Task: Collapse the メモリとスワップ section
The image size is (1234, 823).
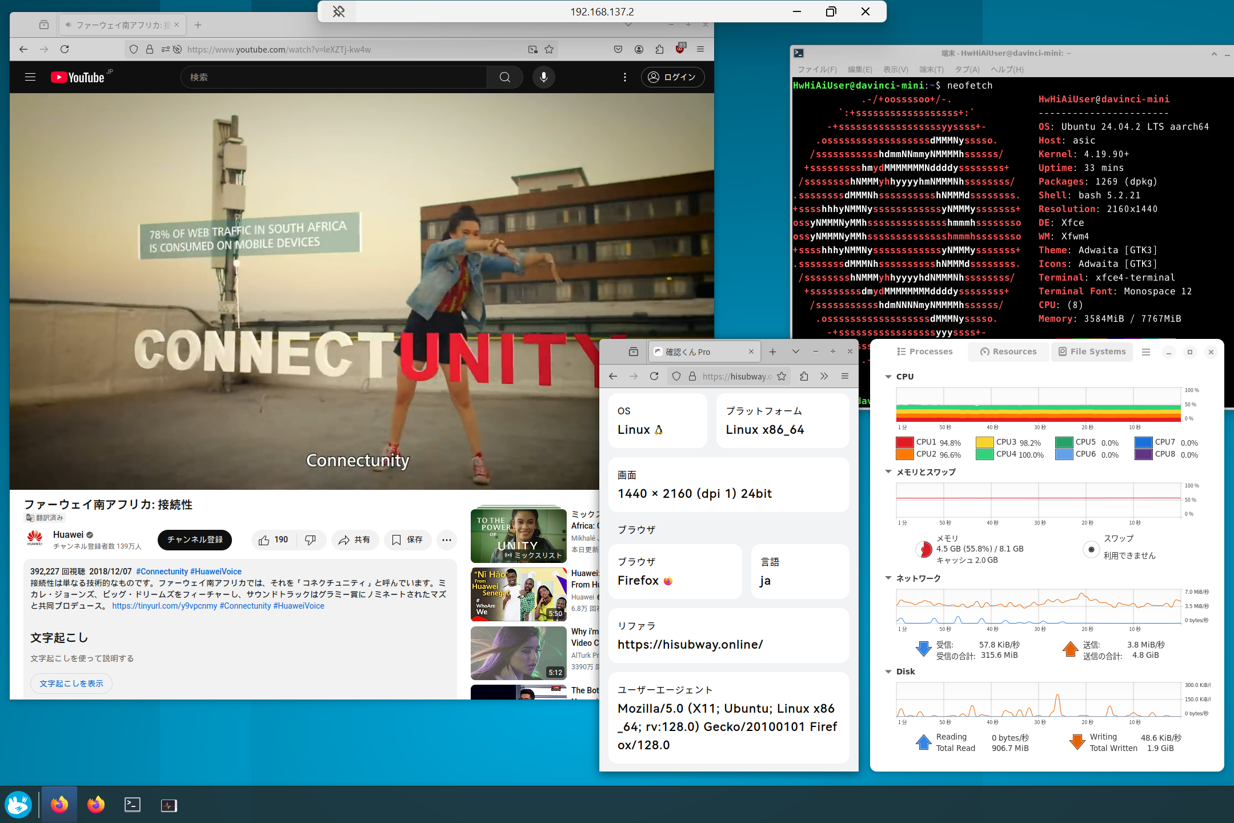Action: [x=888, y=472]
